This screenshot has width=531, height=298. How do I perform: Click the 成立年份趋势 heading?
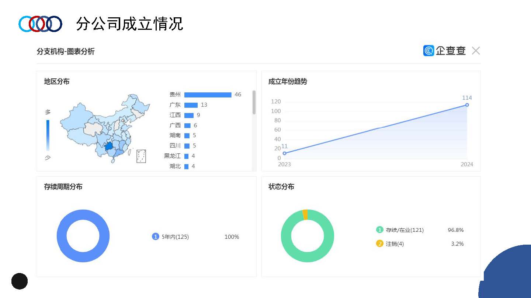[x=288, y=82]
